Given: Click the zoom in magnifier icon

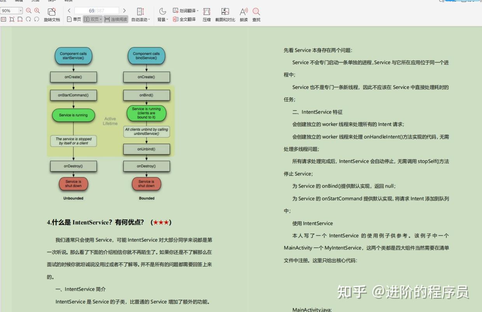Looking at the screenshot, I should coord(37,11).
